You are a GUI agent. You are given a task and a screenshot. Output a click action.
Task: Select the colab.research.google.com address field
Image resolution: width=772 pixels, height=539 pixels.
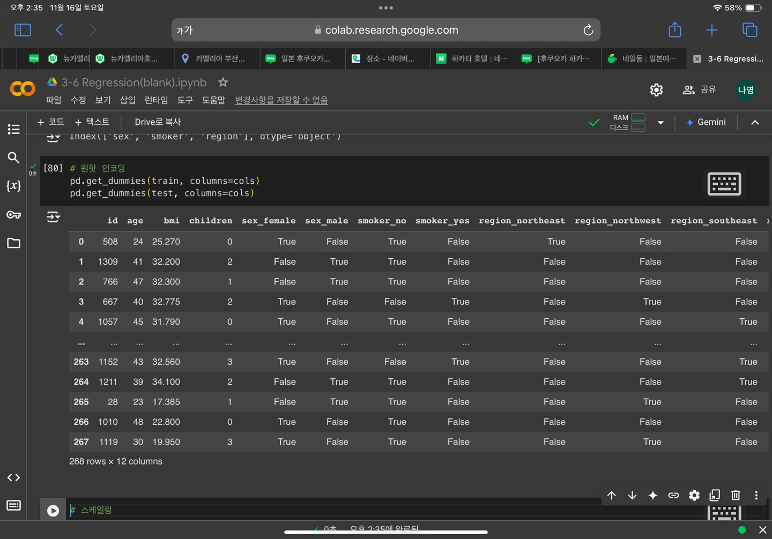tap(386, 30)
